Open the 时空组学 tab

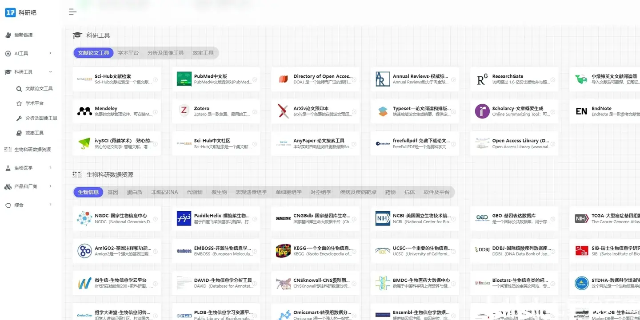(x=321, y=192)
